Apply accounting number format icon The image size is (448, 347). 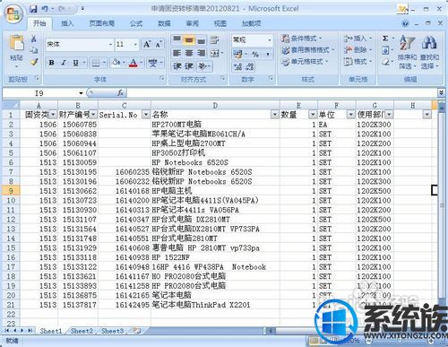pyautogui.click(x=238, y=54)
